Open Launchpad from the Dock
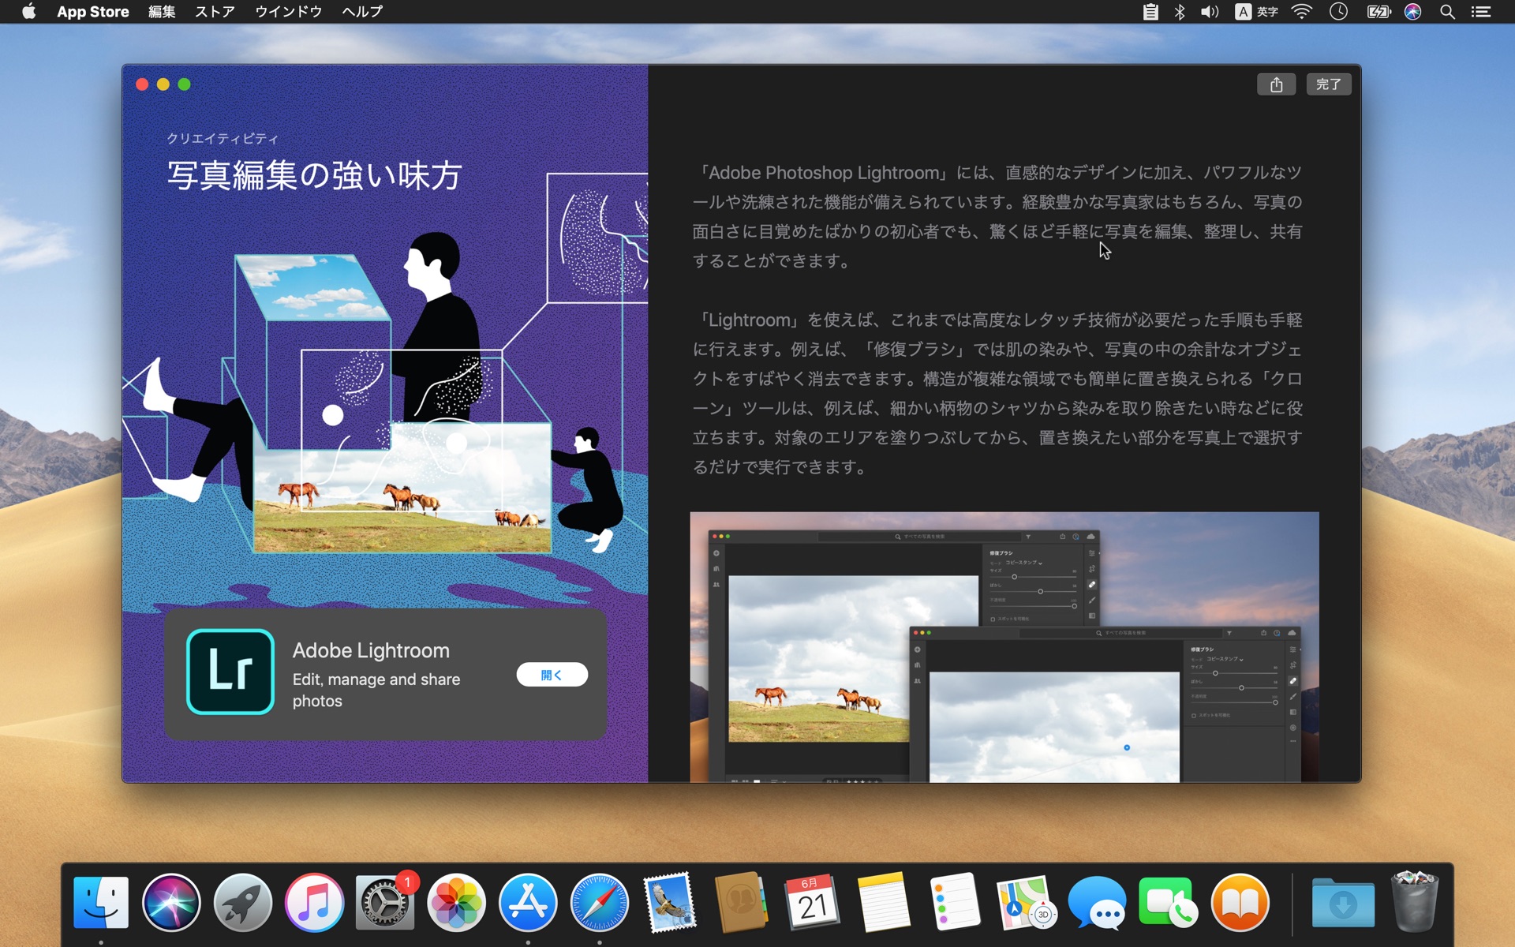Screen dimensions: 1515x947 tap(243, 902)
